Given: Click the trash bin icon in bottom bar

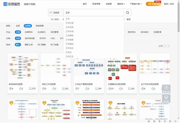Looking at the screenshot, I should [x=160, y=121].
